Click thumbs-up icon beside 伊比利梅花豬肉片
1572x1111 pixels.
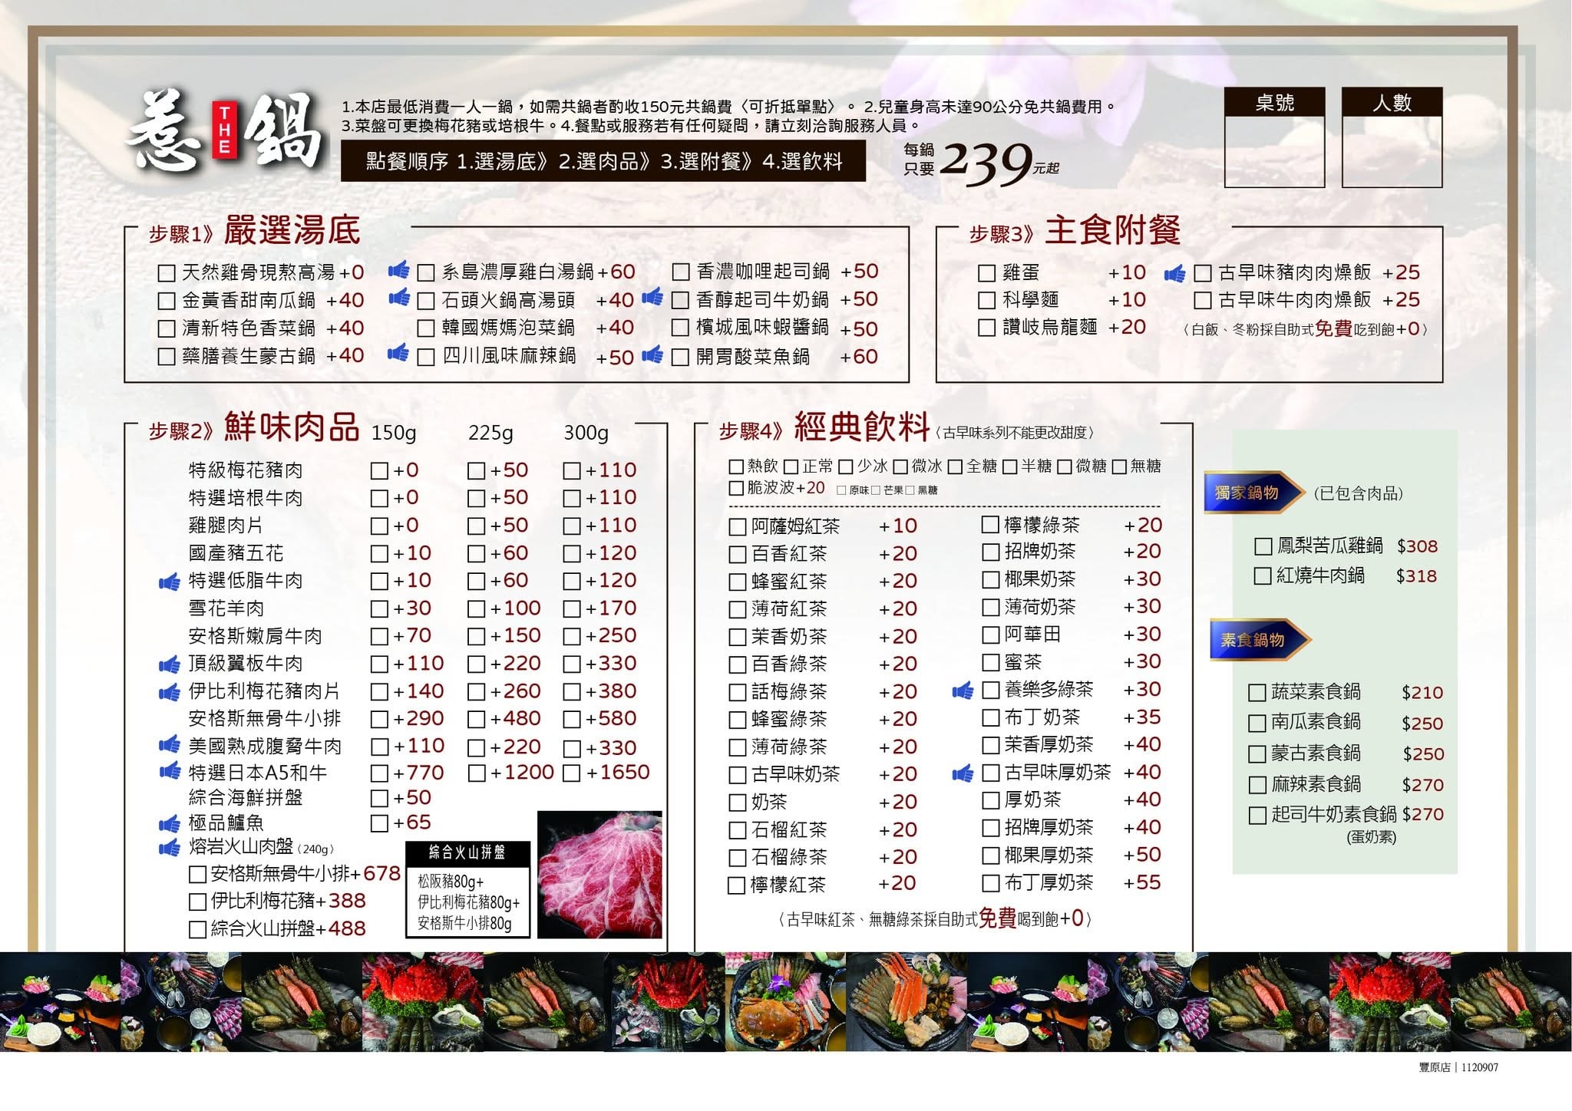pos(169,693)
